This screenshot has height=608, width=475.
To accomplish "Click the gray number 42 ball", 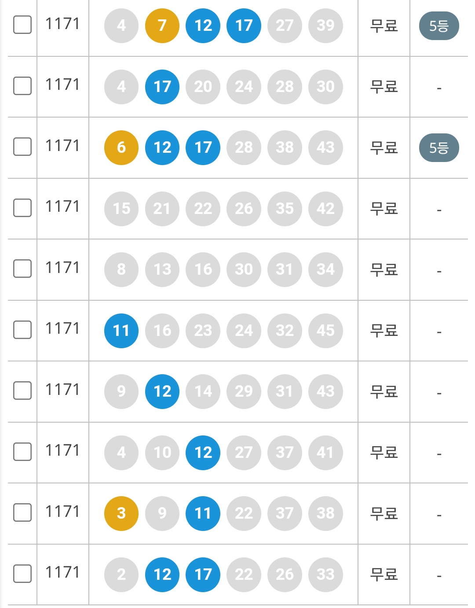I will (325, 209).
